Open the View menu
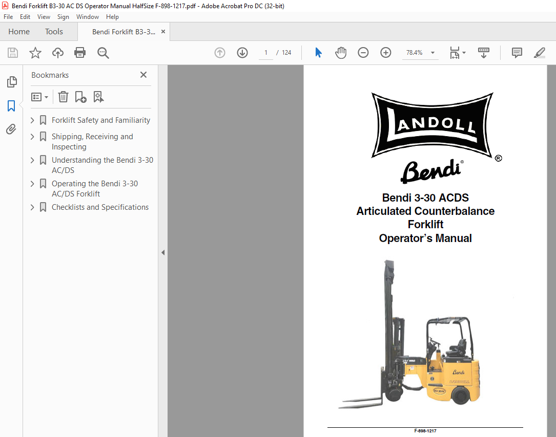556x437 pixels. (44, 17)
